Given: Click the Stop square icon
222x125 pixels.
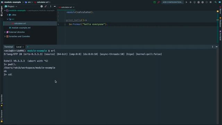Looking at the screenshot, I should 211,2.
